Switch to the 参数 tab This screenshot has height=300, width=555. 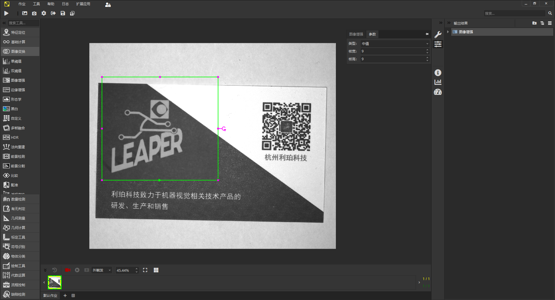372,34
